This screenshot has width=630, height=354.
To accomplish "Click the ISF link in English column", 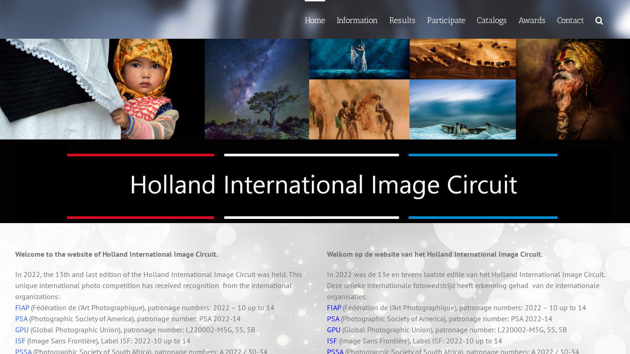I will (20, 341).
